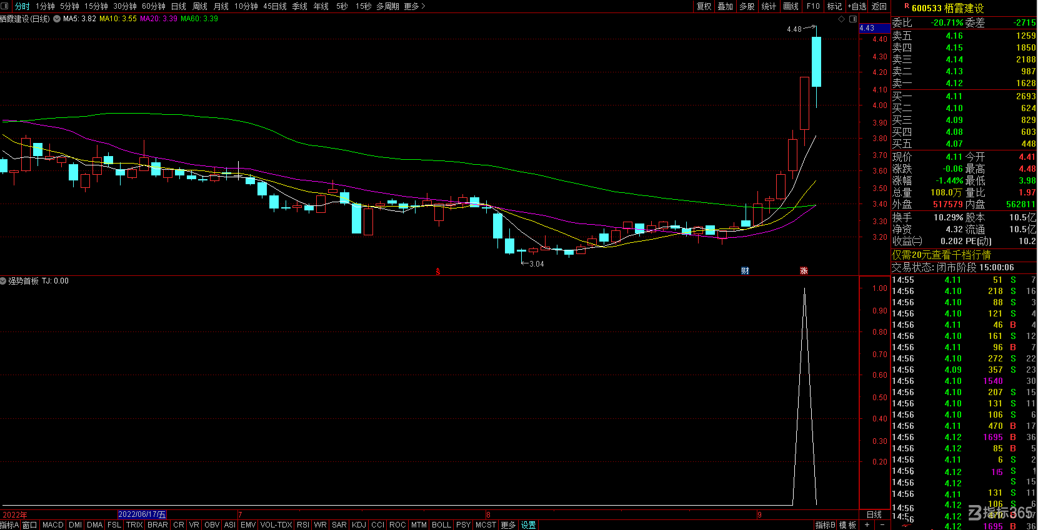1038x530 pixels.
Task: Open the 多股 multi-stock view
Action: click(x=747, y=6)
